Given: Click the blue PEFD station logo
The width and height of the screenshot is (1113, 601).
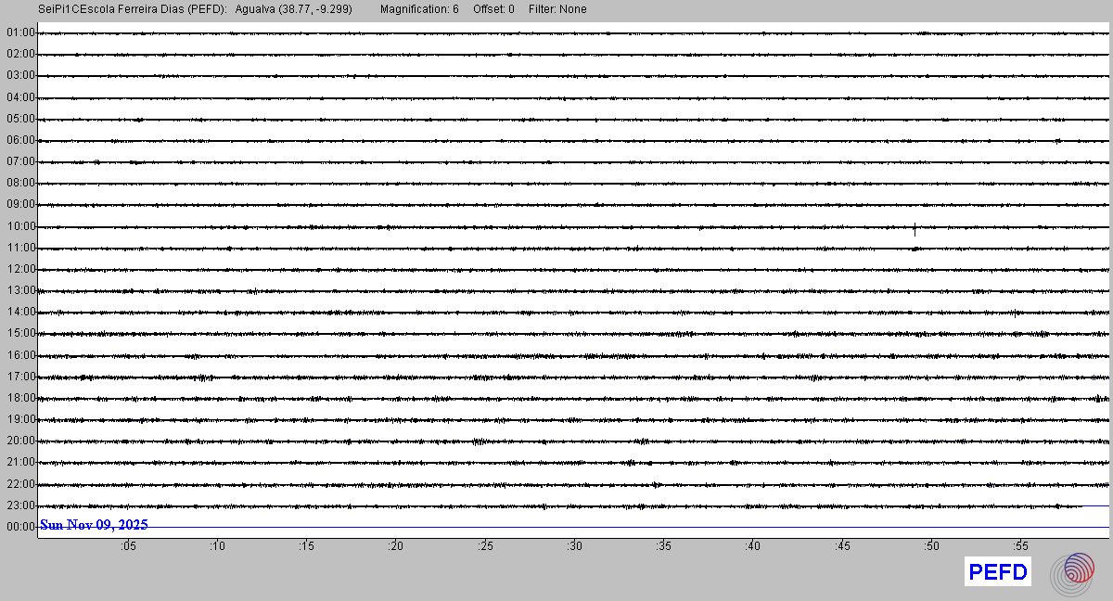Looking at the screenshot, I should click(x=998, y=572).
